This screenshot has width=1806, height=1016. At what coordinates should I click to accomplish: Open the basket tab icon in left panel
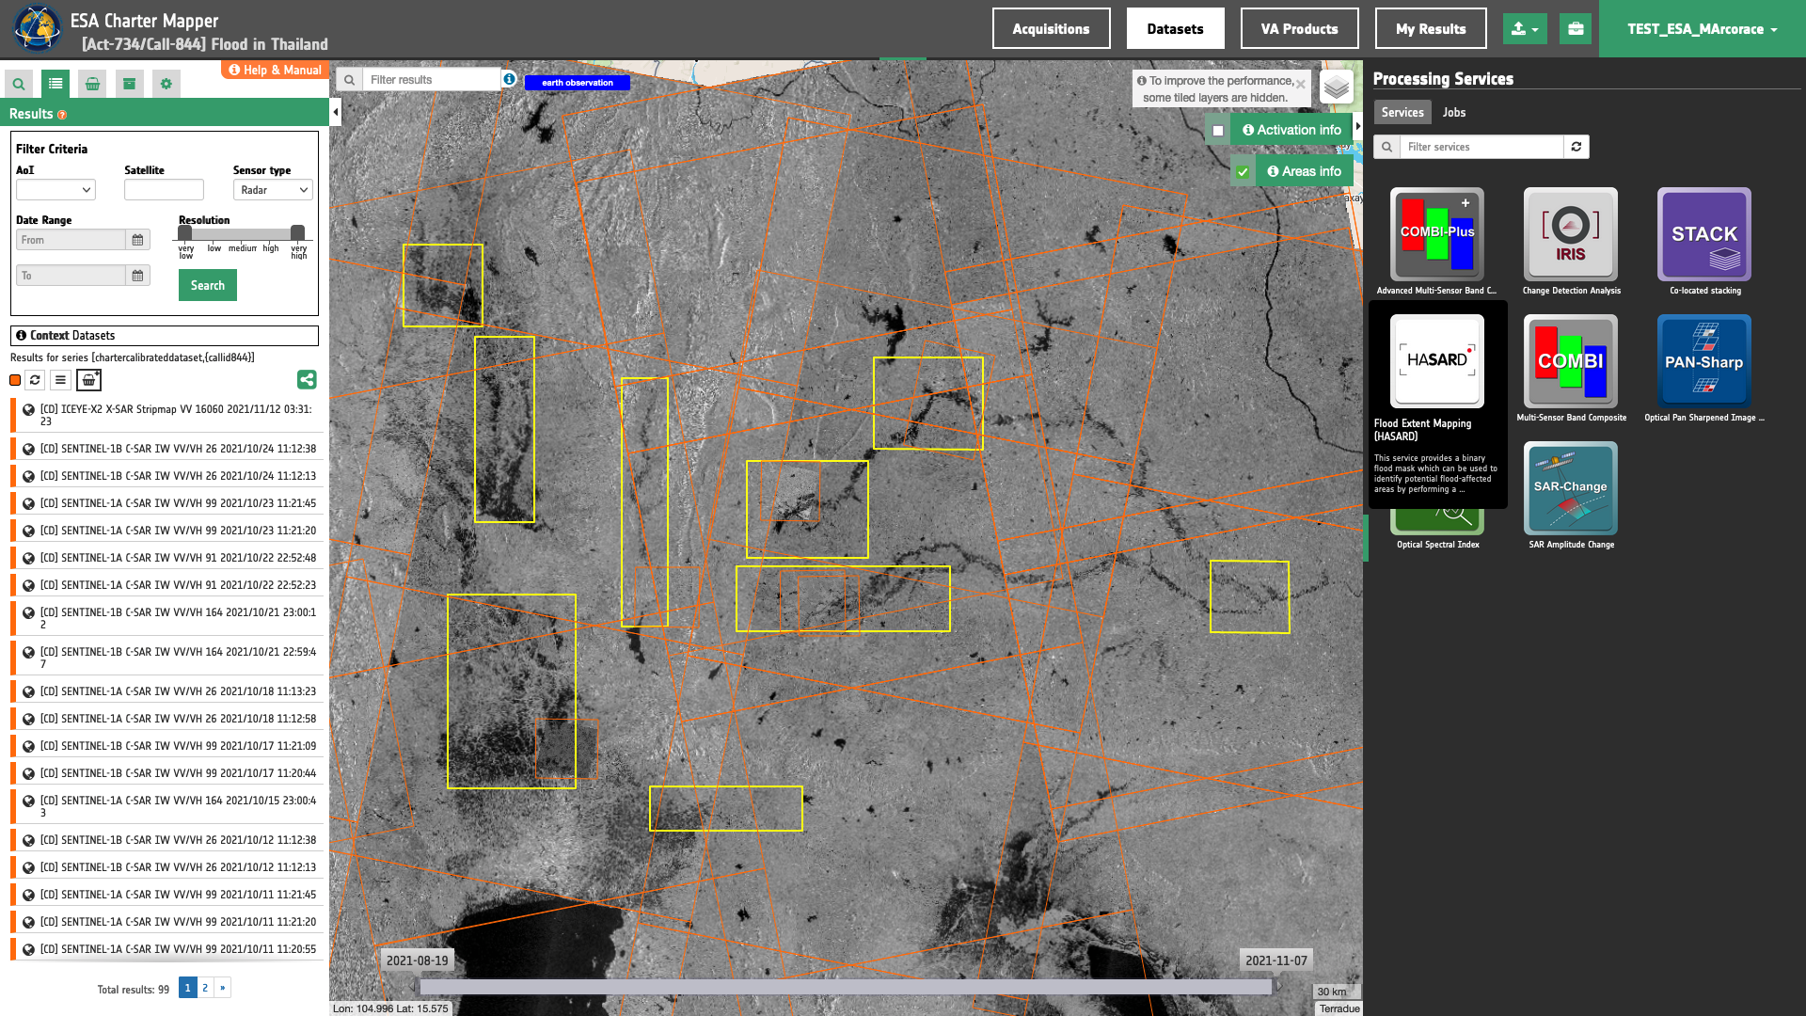pyautogui.click(x=92, y=84)
